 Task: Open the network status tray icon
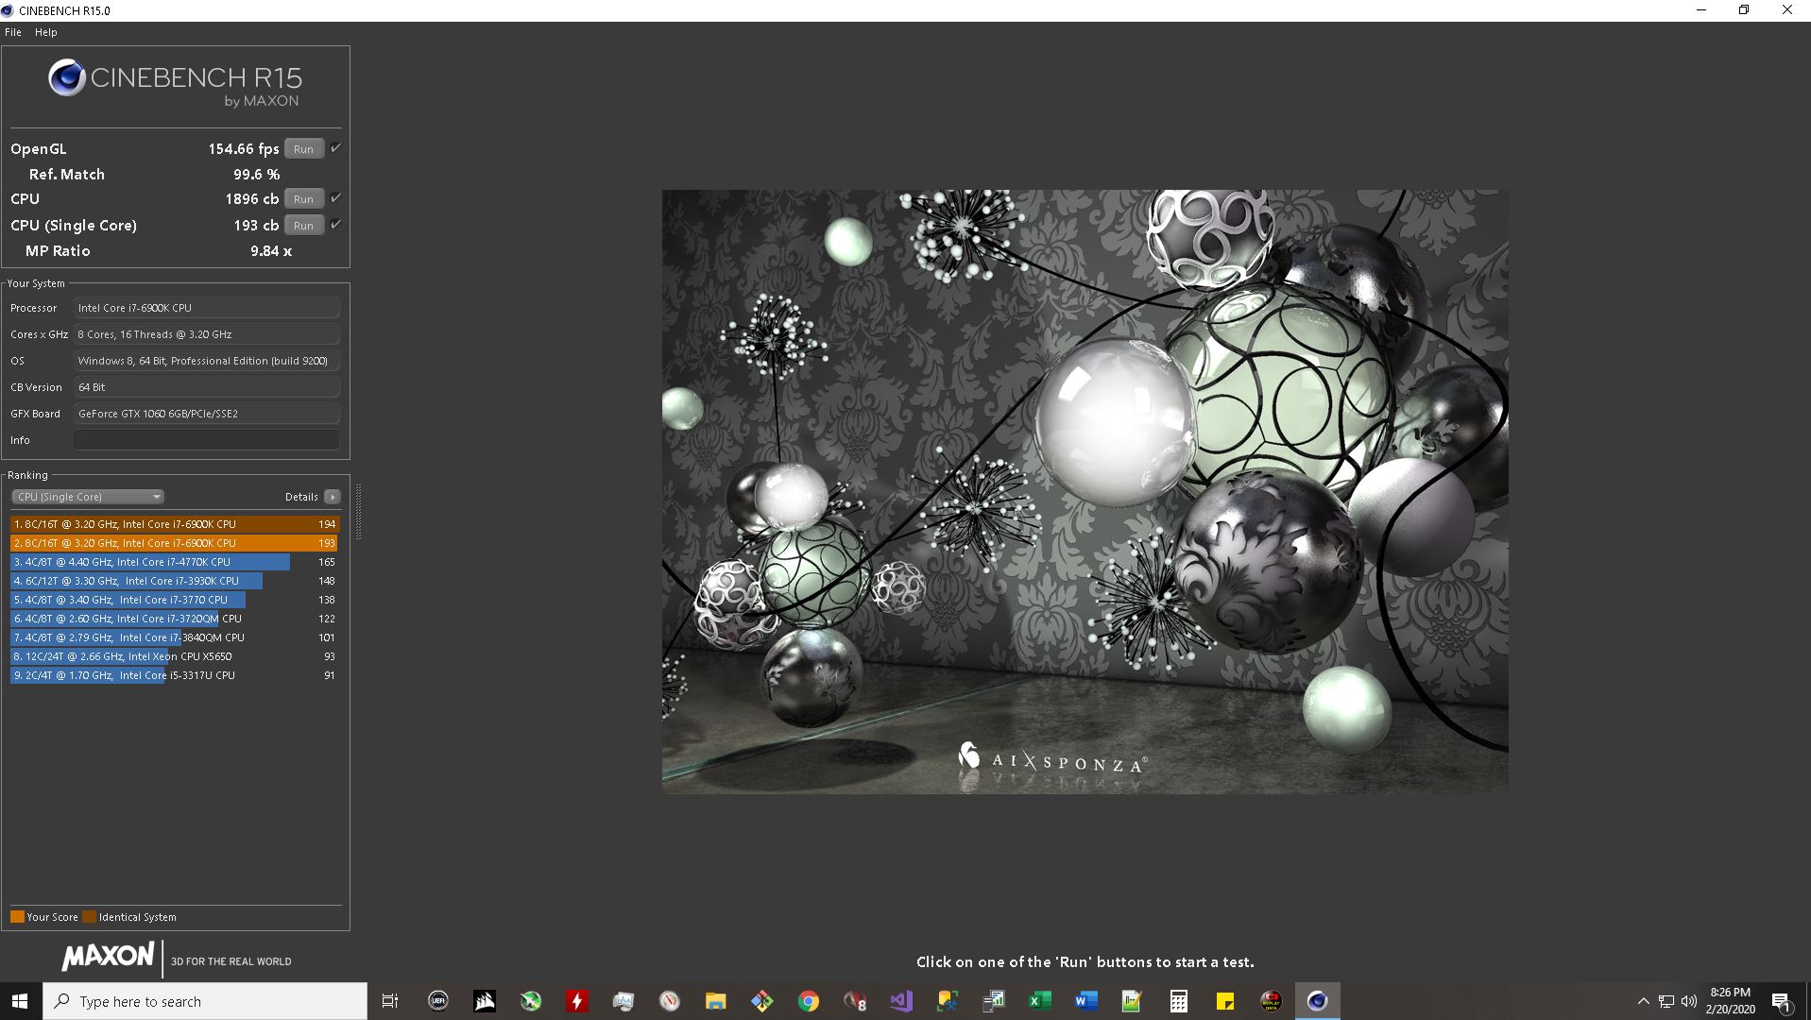[x=1666, y=1001]
